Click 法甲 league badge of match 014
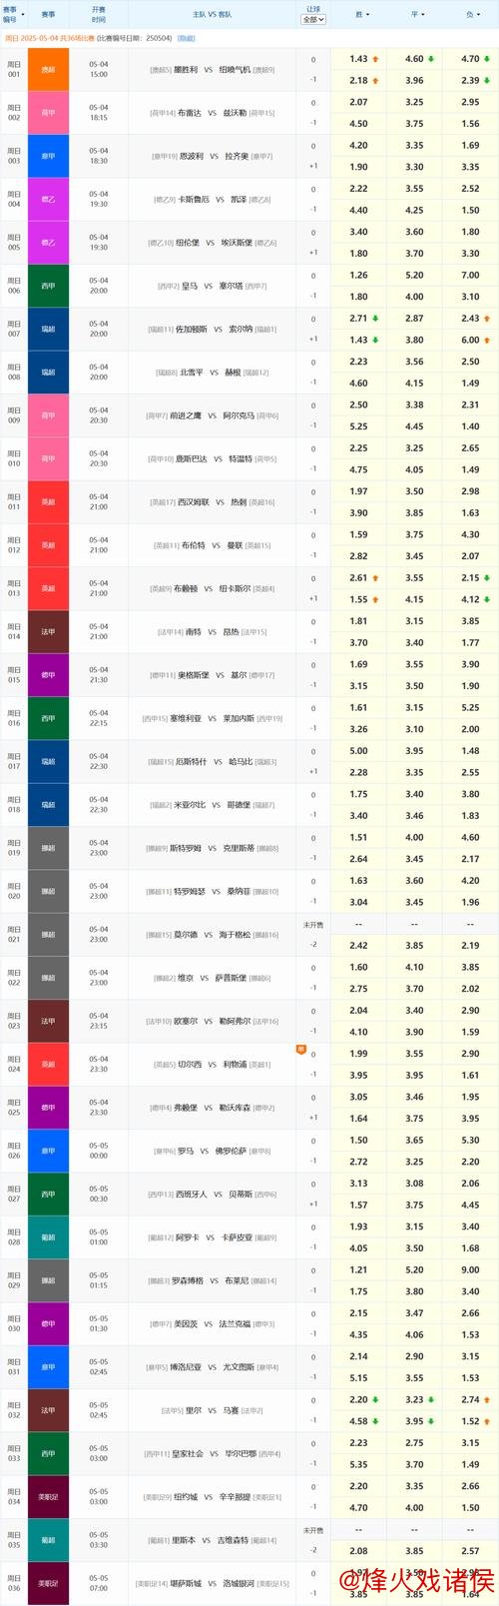 tap(48, 632)
